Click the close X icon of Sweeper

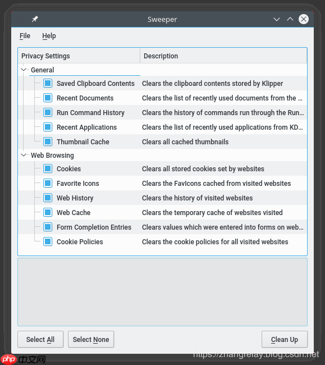[x=304, y=19]
